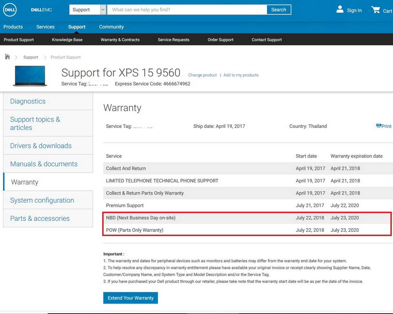Click the Product Support breadcrumb
393x314 pixels.
(x=65, y=57)
